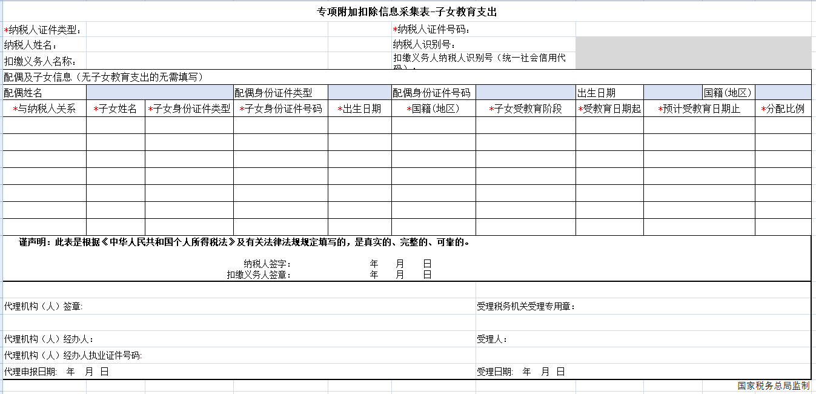The image size is (816, 394).
Task: Click the first empty cell under 与纳税人关系
Action: click(45, 125)
